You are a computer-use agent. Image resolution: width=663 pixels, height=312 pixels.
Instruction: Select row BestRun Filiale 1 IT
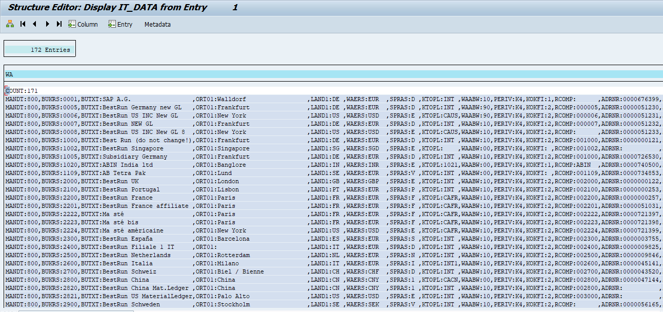point(333,247)
